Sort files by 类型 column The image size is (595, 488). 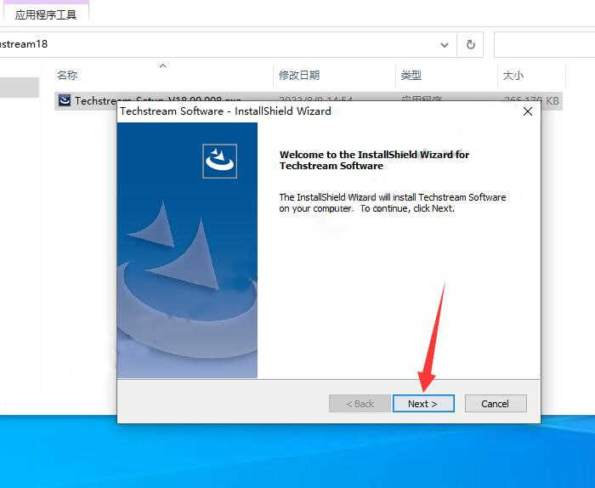coord(411,75)
